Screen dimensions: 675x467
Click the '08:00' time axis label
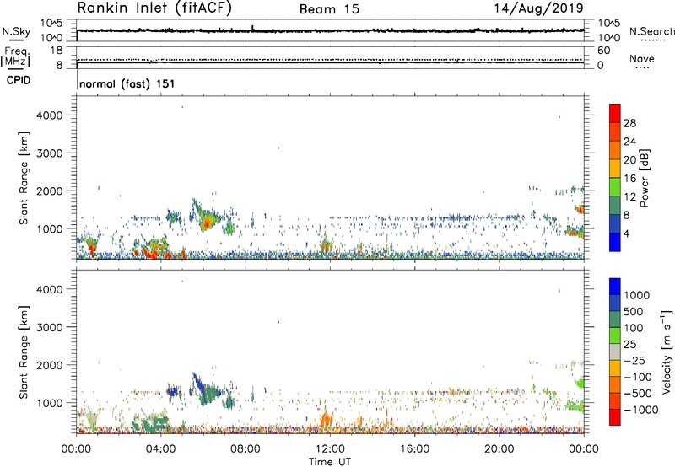click(246, 449)
